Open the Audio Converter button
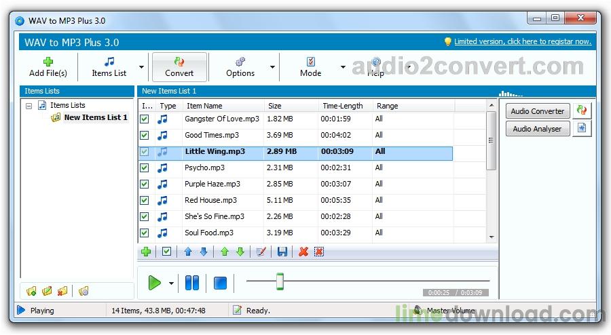The height and width of the screenshot is (335, 611). click(538, 111)
